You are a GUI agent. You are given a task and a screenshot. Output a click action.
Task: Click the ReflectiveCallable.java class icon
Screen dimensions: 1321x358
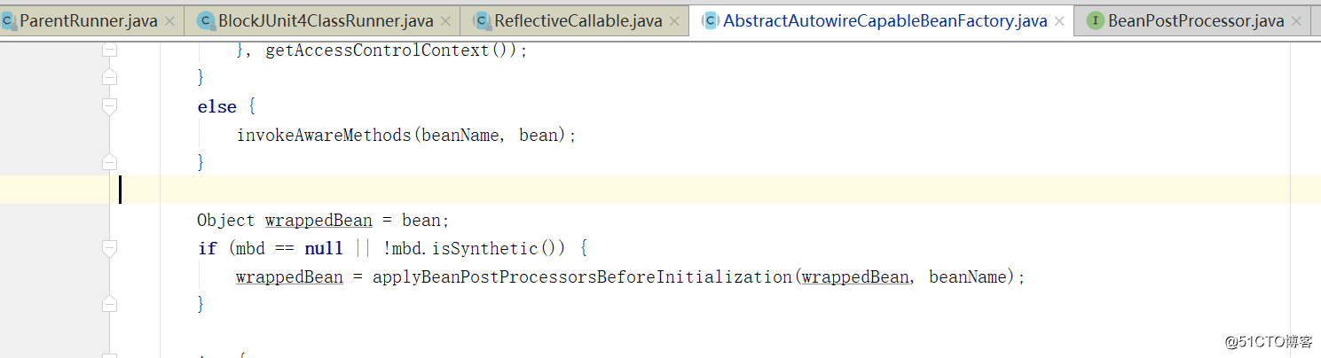click(482, 20)
